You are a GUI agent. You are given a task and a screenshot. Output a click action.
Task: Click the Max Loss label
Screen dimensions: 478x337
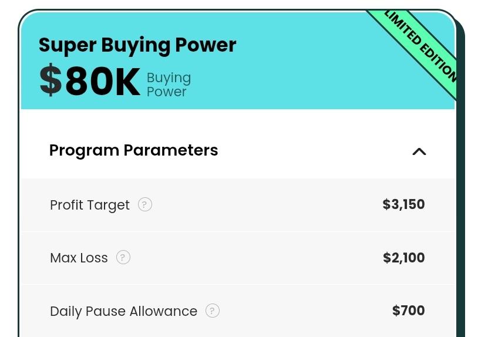pos(79,258)
